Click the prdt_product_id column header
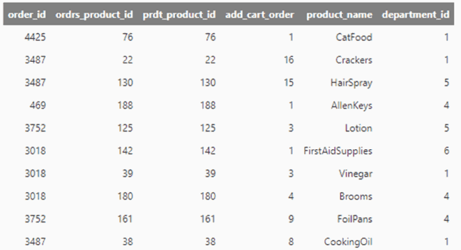Viewport: 461px width, 250px height. [x=179, y=15]
